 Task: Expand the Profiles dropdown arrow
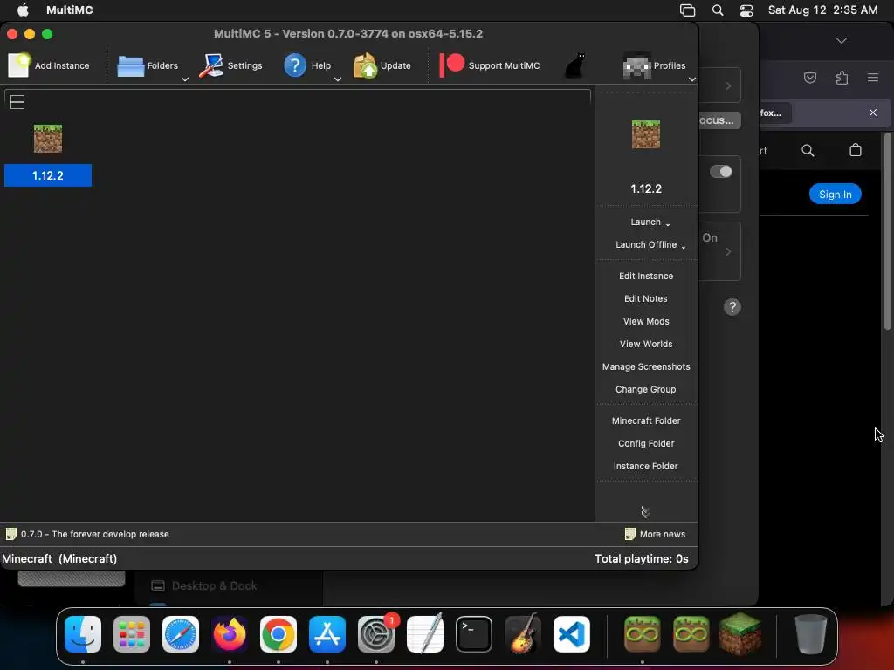click(x=692, y=79)
